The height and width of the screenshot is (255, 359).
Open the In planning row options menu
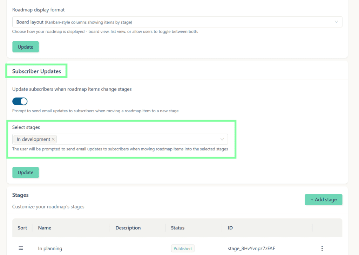322,248
